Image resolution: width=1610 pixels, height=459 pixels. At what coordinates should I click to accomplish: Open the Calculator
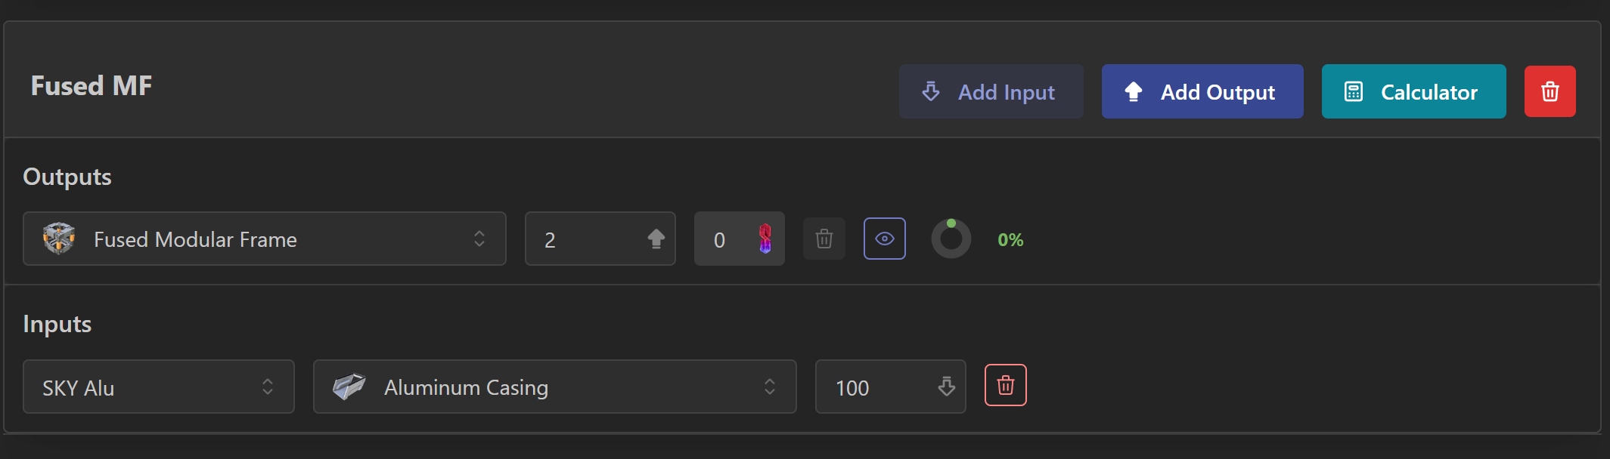(x=1413, y=91)
